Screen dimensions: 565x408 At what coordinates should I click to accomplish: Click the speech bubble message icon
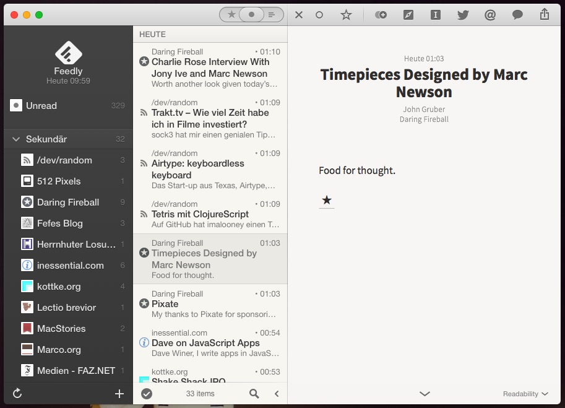pos(517,15)
